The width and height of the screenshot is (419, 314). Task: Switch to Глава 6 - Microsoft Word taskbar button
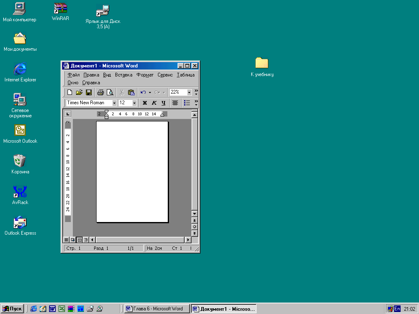pos(157,309)
